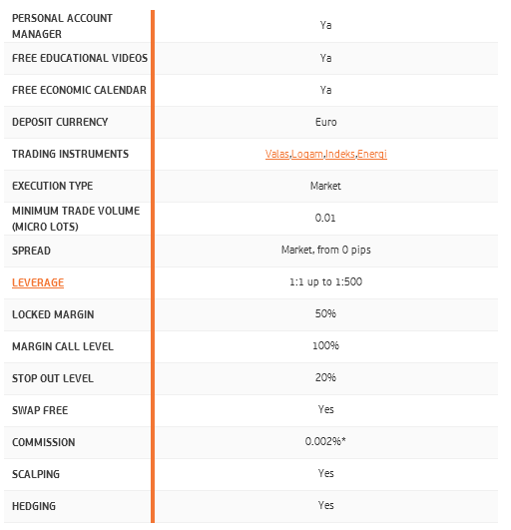The height and width of the screenshot is (530, 511).
Task: Select the Personal Account Manager row label
Action: point(63,26)
